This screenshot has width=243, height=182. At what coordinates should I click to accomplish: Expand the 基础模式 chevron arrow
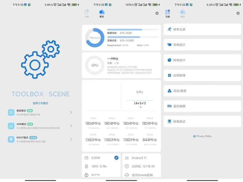71,112
